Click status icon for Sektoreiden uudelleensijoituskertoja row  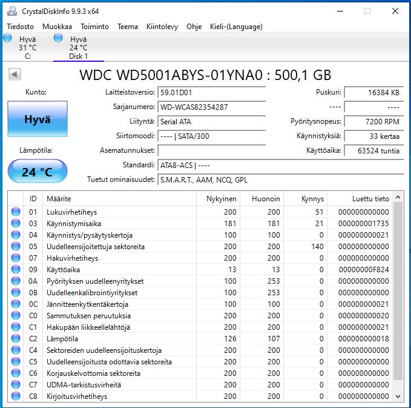pyautogui.click(x=16, y=350)
